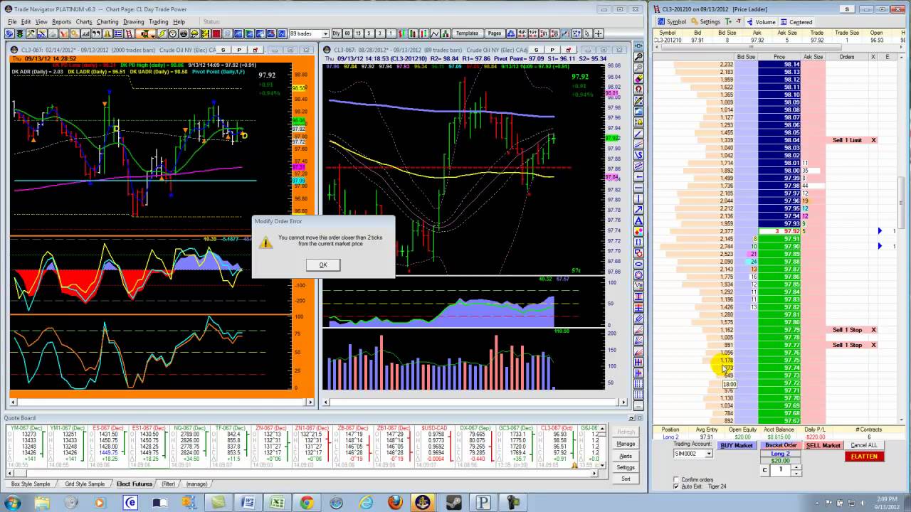Cancel the Sell 1 Limit order X
911x512 pixels.
873,140
